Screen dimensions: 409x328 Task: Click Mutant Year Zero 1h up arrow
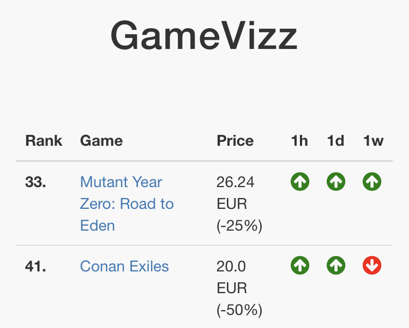point(300,182)
